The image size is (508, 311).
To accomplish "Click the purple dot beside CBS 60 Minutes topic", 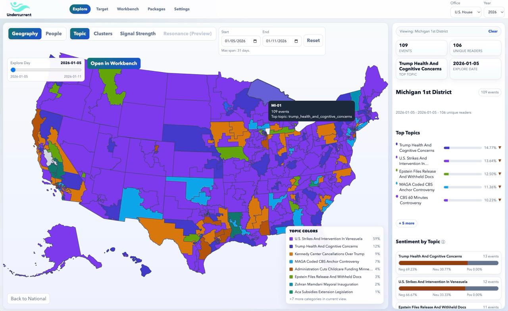I will click(396, 196).
